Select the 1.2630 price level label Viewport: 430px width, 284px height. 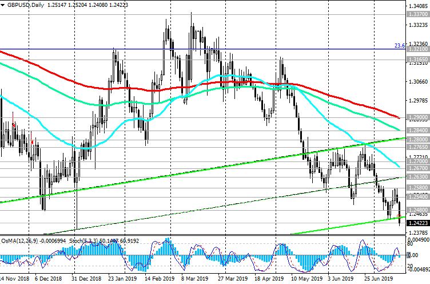417,178
